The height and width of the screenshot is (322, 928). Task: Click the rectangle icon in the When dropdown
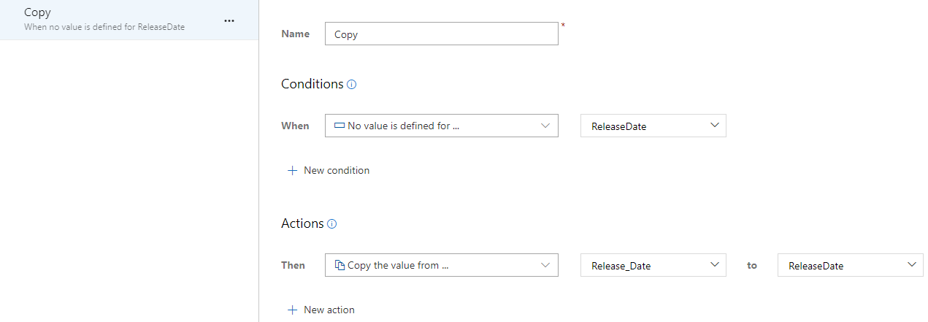pos(339,126)
